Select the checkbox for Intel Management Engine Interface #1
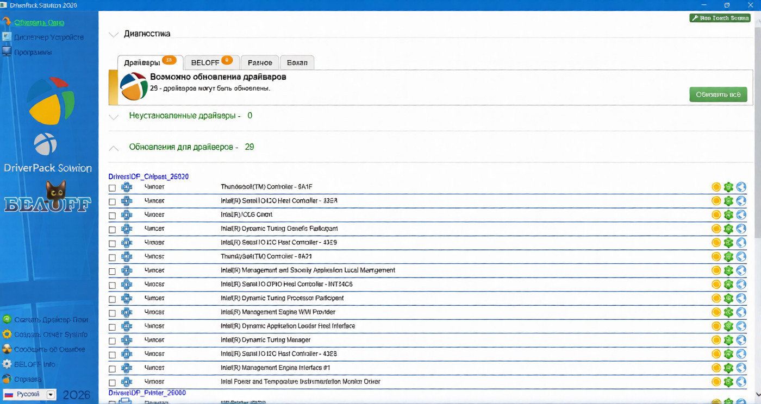The height and width of the screenshot is (404, 761). (x=112, y=369)
